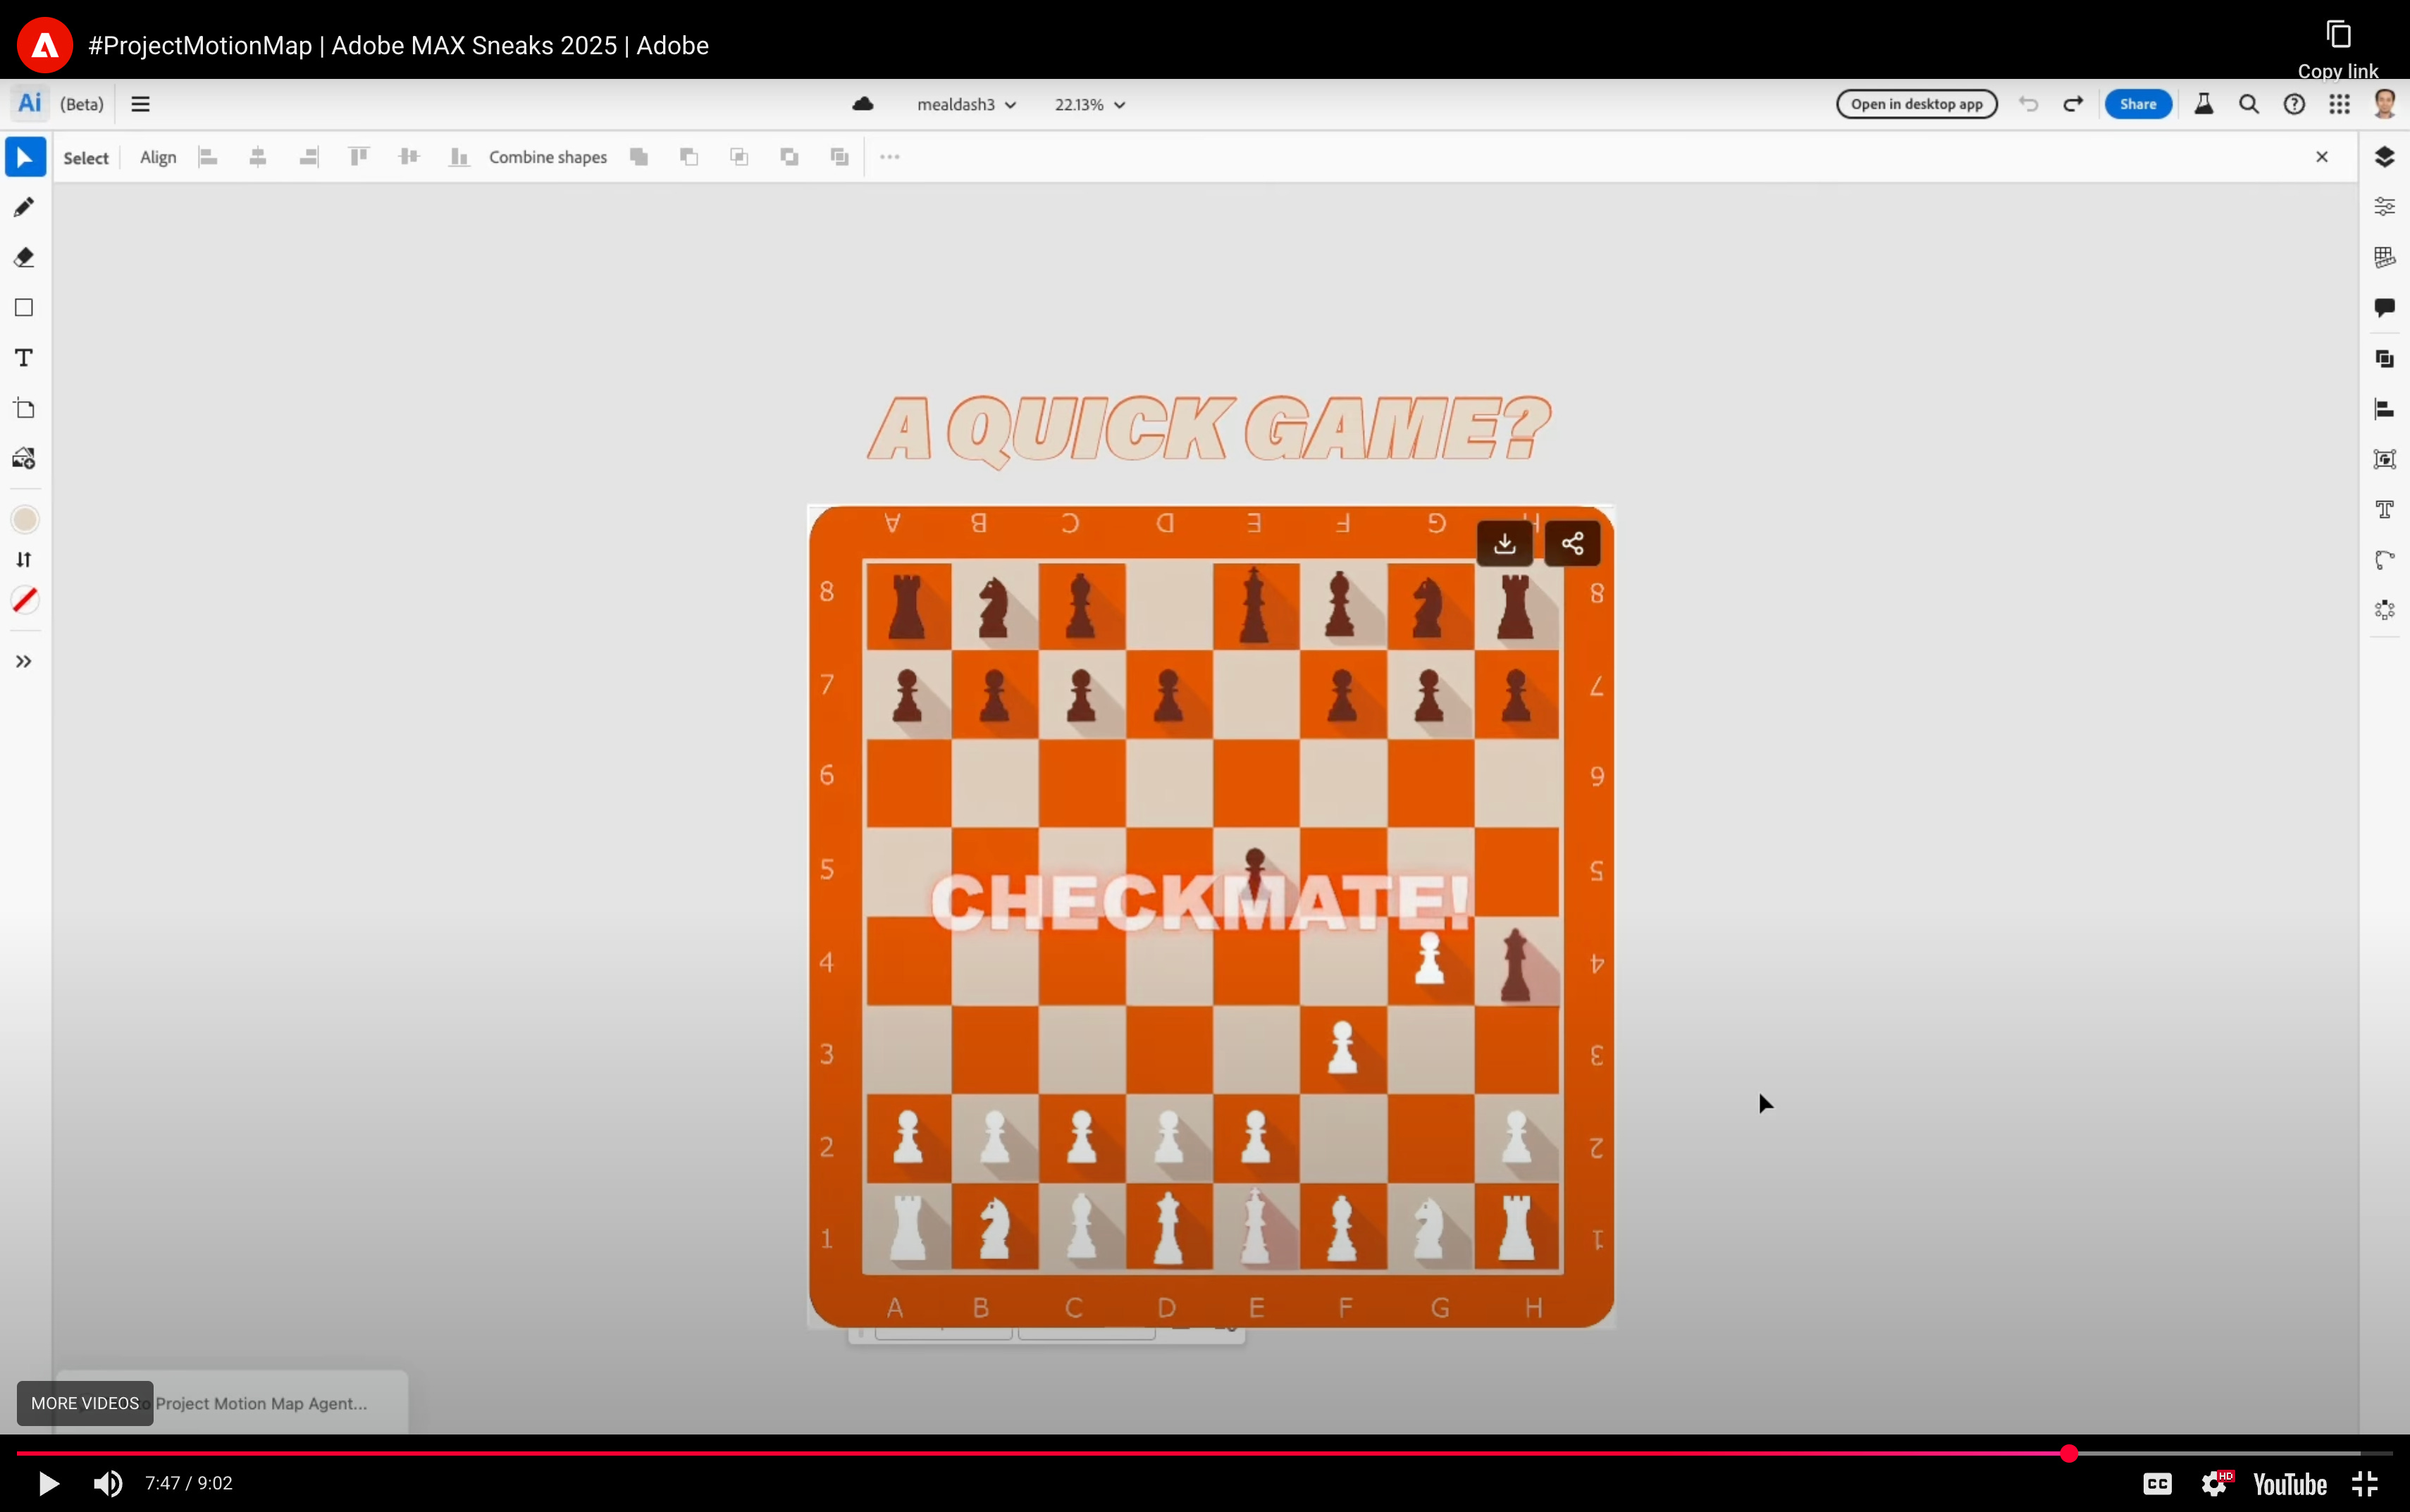
Task: Swap fill and stroke colors
Action: (x=24, y=559)
